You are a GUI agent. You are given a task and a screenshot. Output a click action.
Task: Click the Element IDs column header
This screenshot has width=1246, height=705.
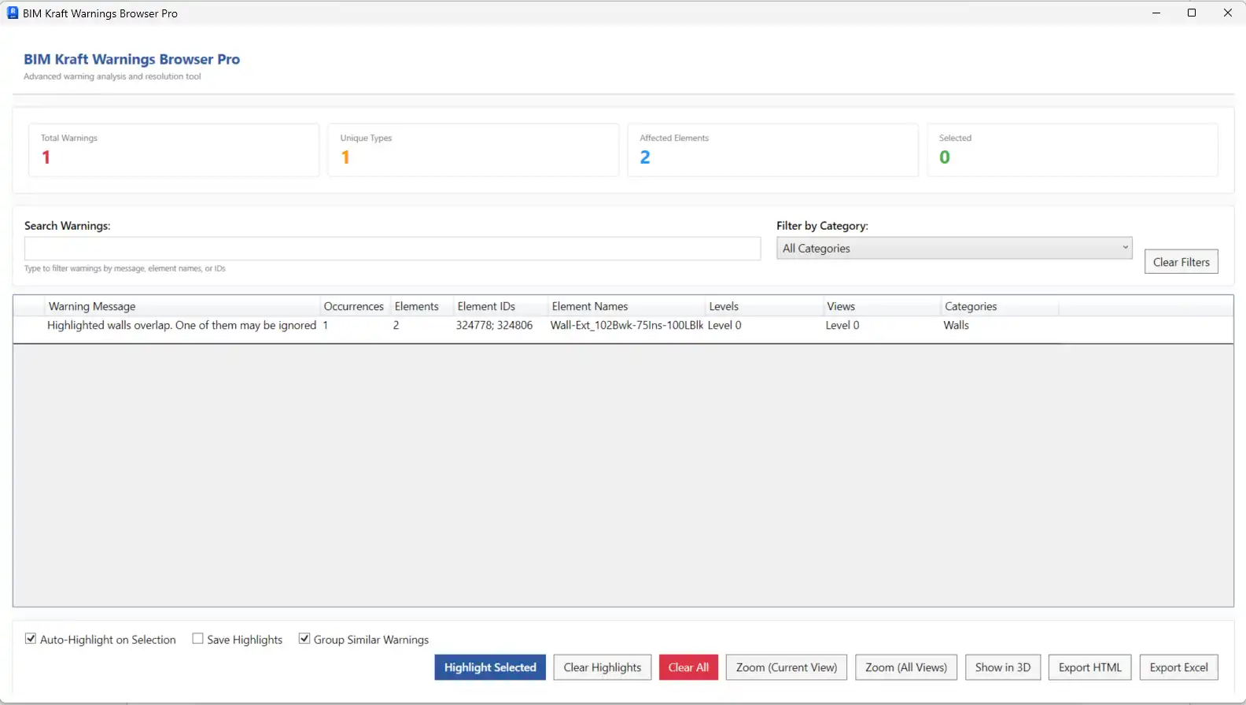[486, 306]
